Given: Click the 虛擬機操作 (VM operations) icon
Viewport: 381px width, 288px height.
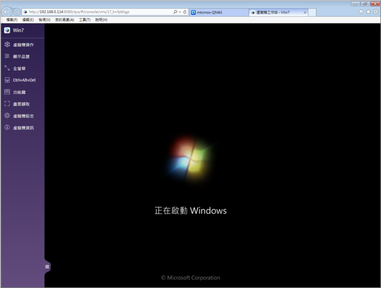Looking at the screenshot, I should pyautogui.click(x=7, y=44).
